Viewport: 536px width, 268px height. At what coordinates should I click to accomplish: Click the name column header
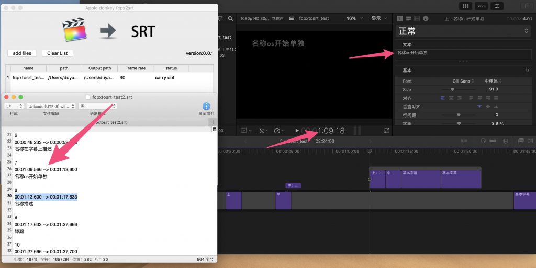(x=28, y=68)
